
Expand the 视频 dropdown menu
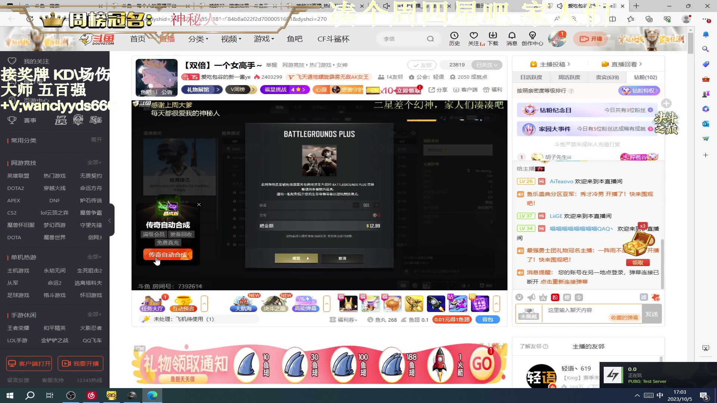click(x=231, y=39)
